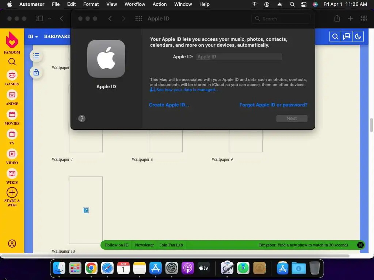Open the Hardware navigation menu
Image resolution: width=374 pixels, height=280 pixels.
coord(57,36)
